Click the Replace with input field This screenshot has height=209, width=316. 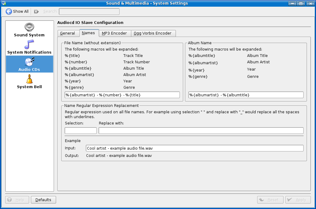click(x=201, y=131)
